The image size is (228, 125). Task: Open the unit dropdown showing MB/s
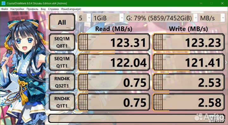pyautogui.click(x=212, y=18)
